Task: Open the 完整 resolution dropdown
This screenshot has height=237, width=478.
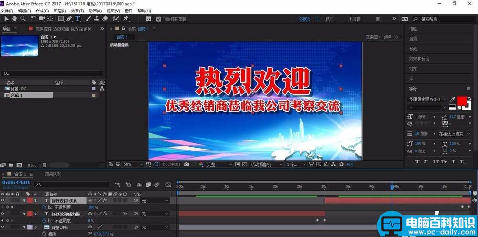Action: click(x=220, y=164)
